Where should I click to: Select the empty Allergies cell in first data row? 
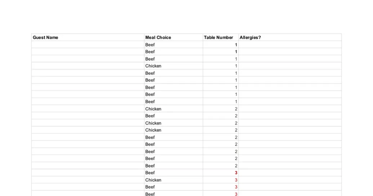tap(290, 45)
